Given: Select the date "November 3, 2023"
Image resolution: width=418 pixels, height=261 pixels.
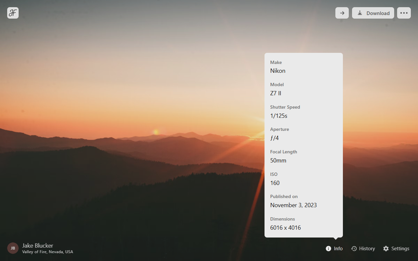Looking at the screenshot, I should [294, 205].
